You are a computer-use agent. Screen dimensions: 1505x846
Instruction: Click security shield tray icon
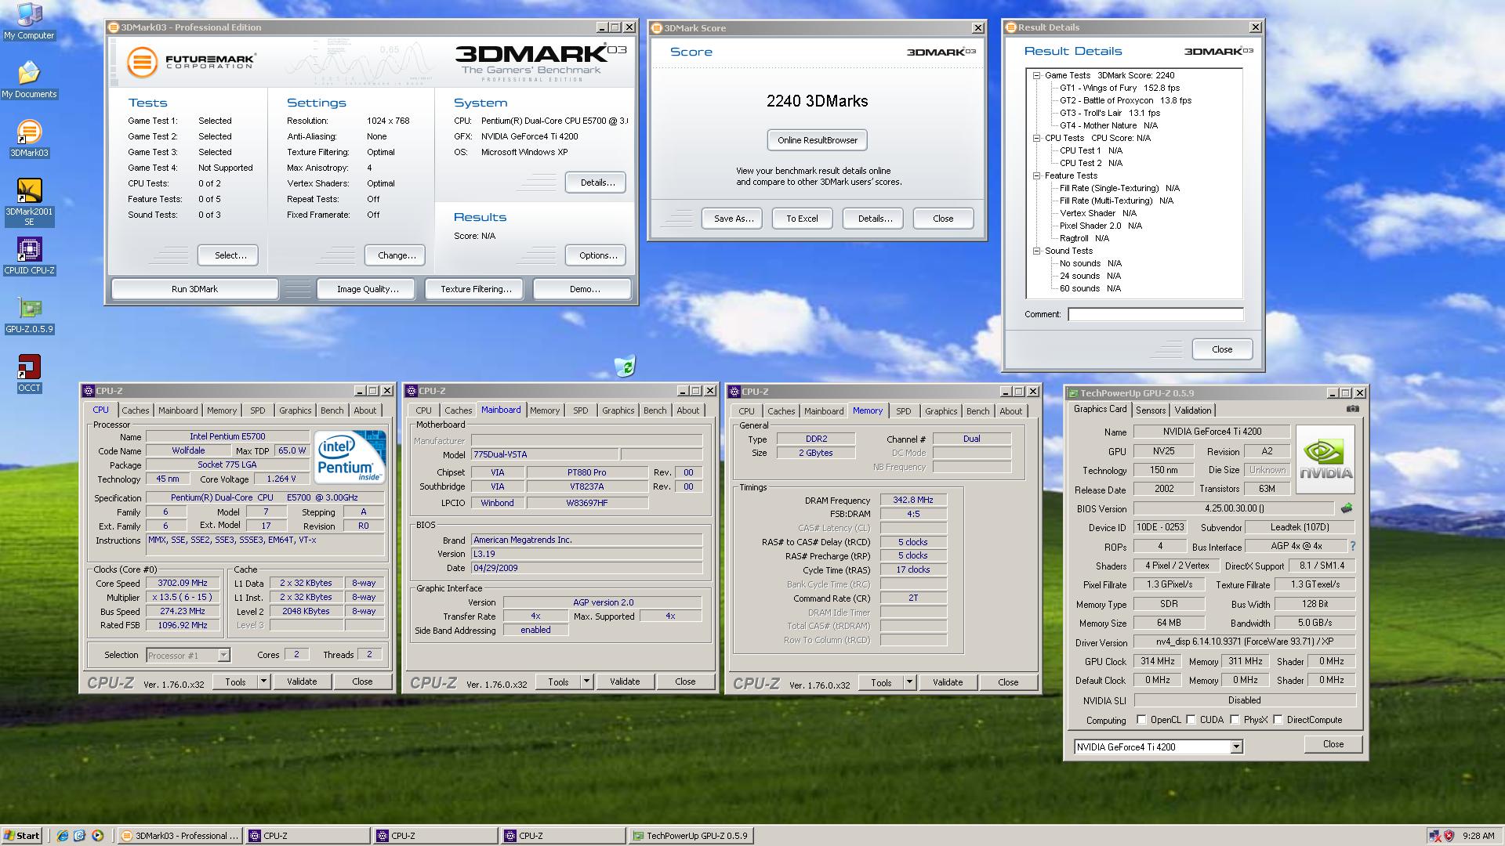coord(1449,836)
